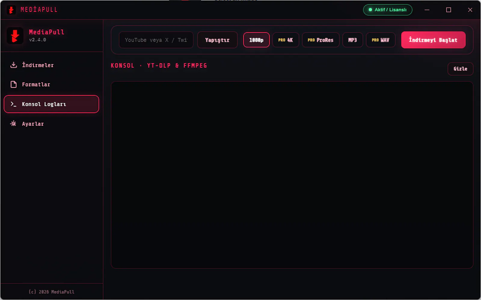Screen dimensions: 481x300
Task: Select the Konsol Logları menu item
Action: [51, 104]
